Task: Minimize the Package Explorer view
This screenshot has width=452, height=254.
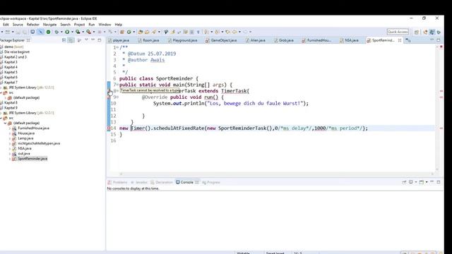Action: 93,40
